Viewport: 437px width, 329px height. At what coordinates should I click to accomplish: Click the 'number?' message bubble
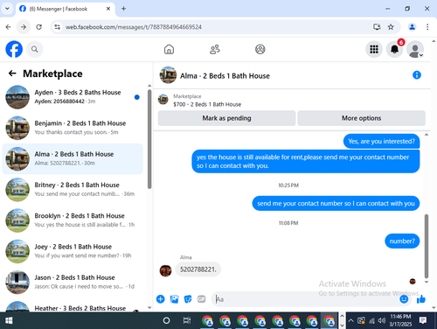402,241
